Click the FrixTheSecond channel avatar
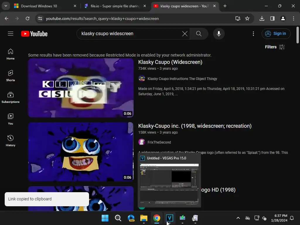The height and width of the screenshot is (225, 300). click(x=142, y=142)
